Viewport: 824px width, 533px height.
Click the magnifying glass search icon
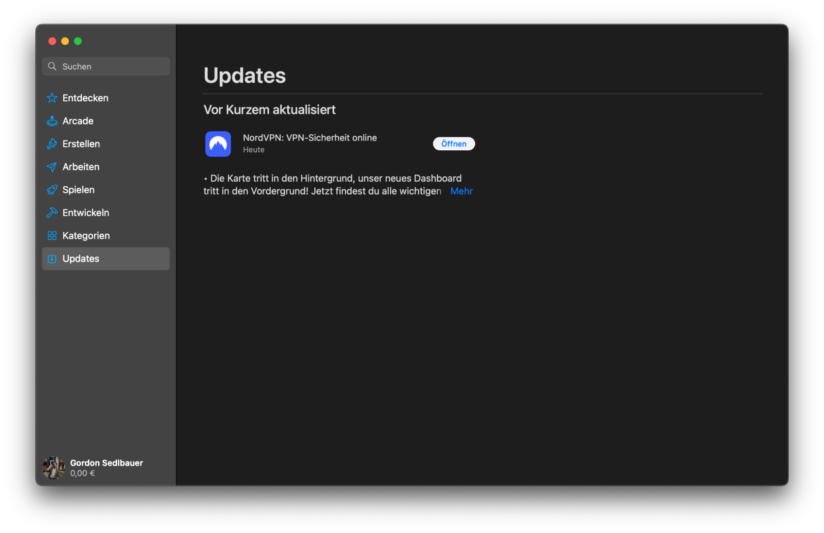52,66
